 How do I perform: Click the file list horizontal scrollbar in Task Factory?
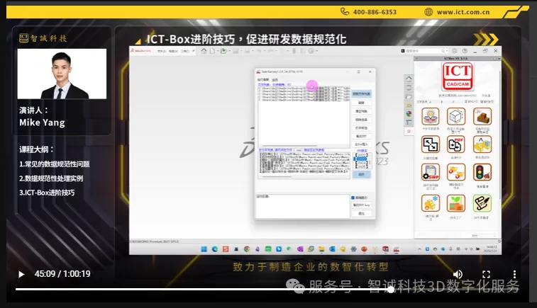pyautogui.click(x=289, y=146)
